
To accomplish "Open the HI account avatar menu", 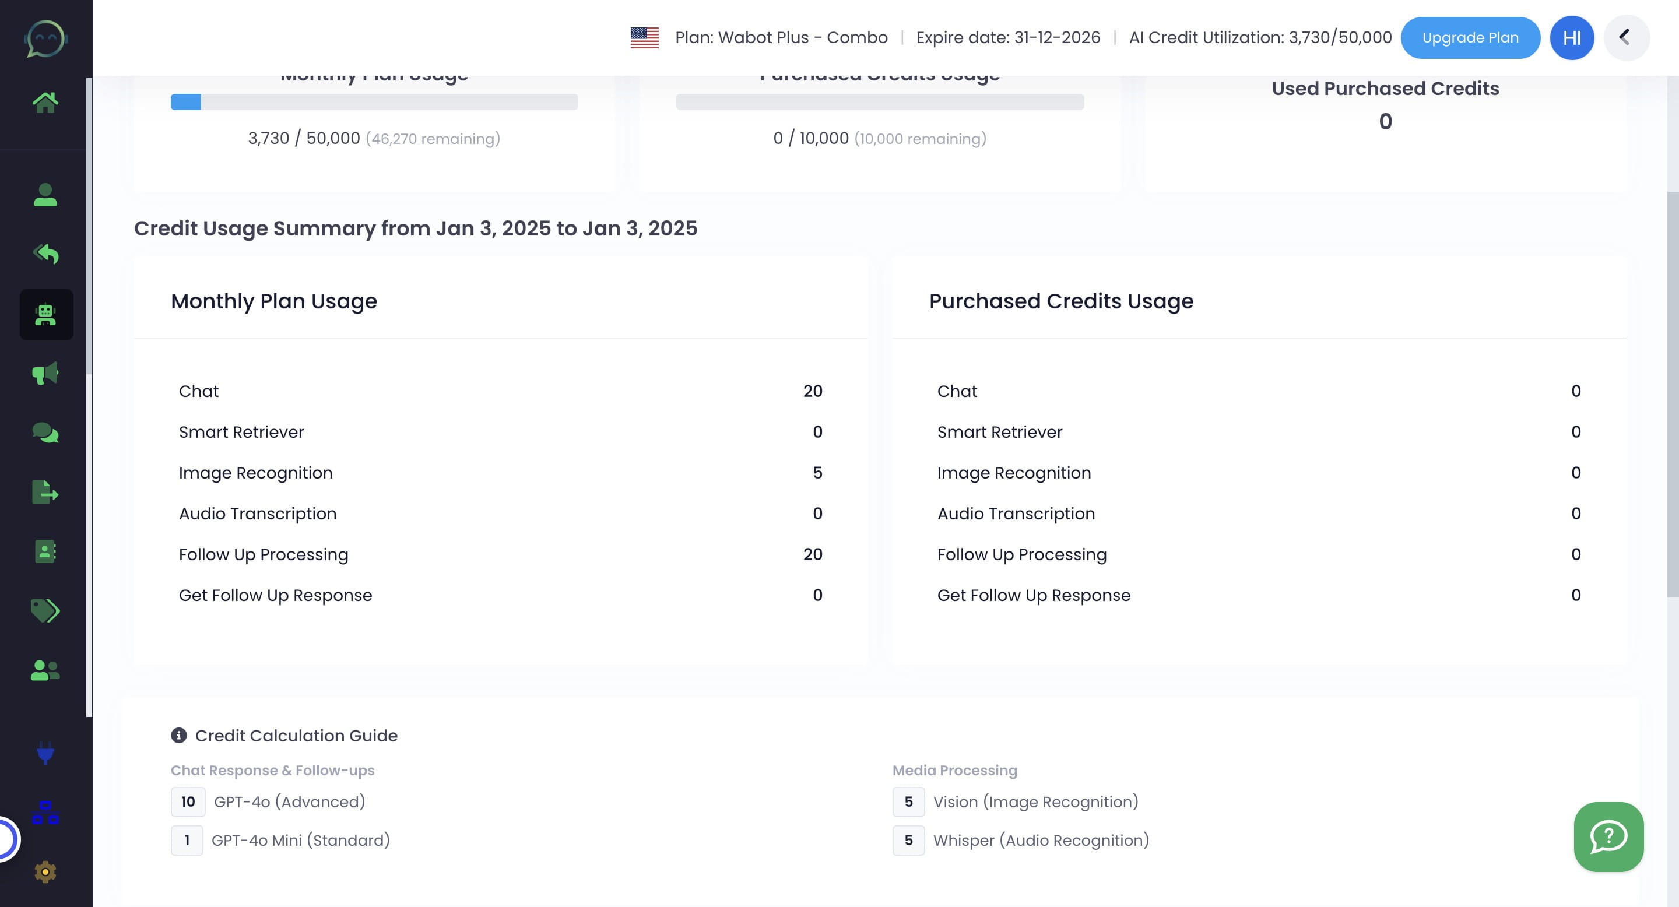I will coord(1572,37).
